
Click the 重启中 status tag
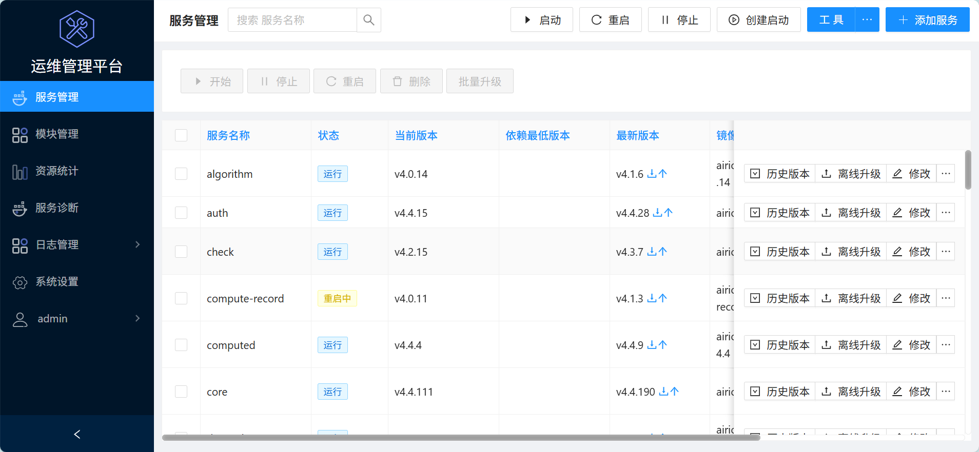[337, 298]
